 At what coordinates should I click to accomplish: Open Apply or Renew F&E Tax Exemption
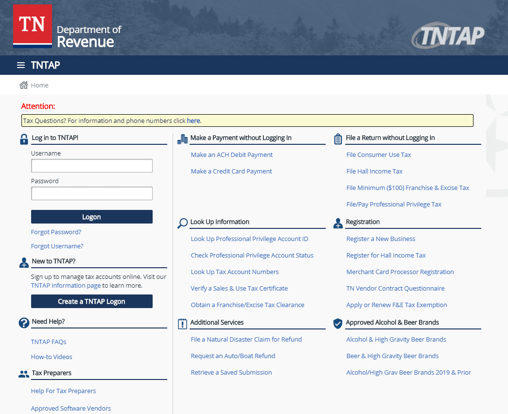397,305
